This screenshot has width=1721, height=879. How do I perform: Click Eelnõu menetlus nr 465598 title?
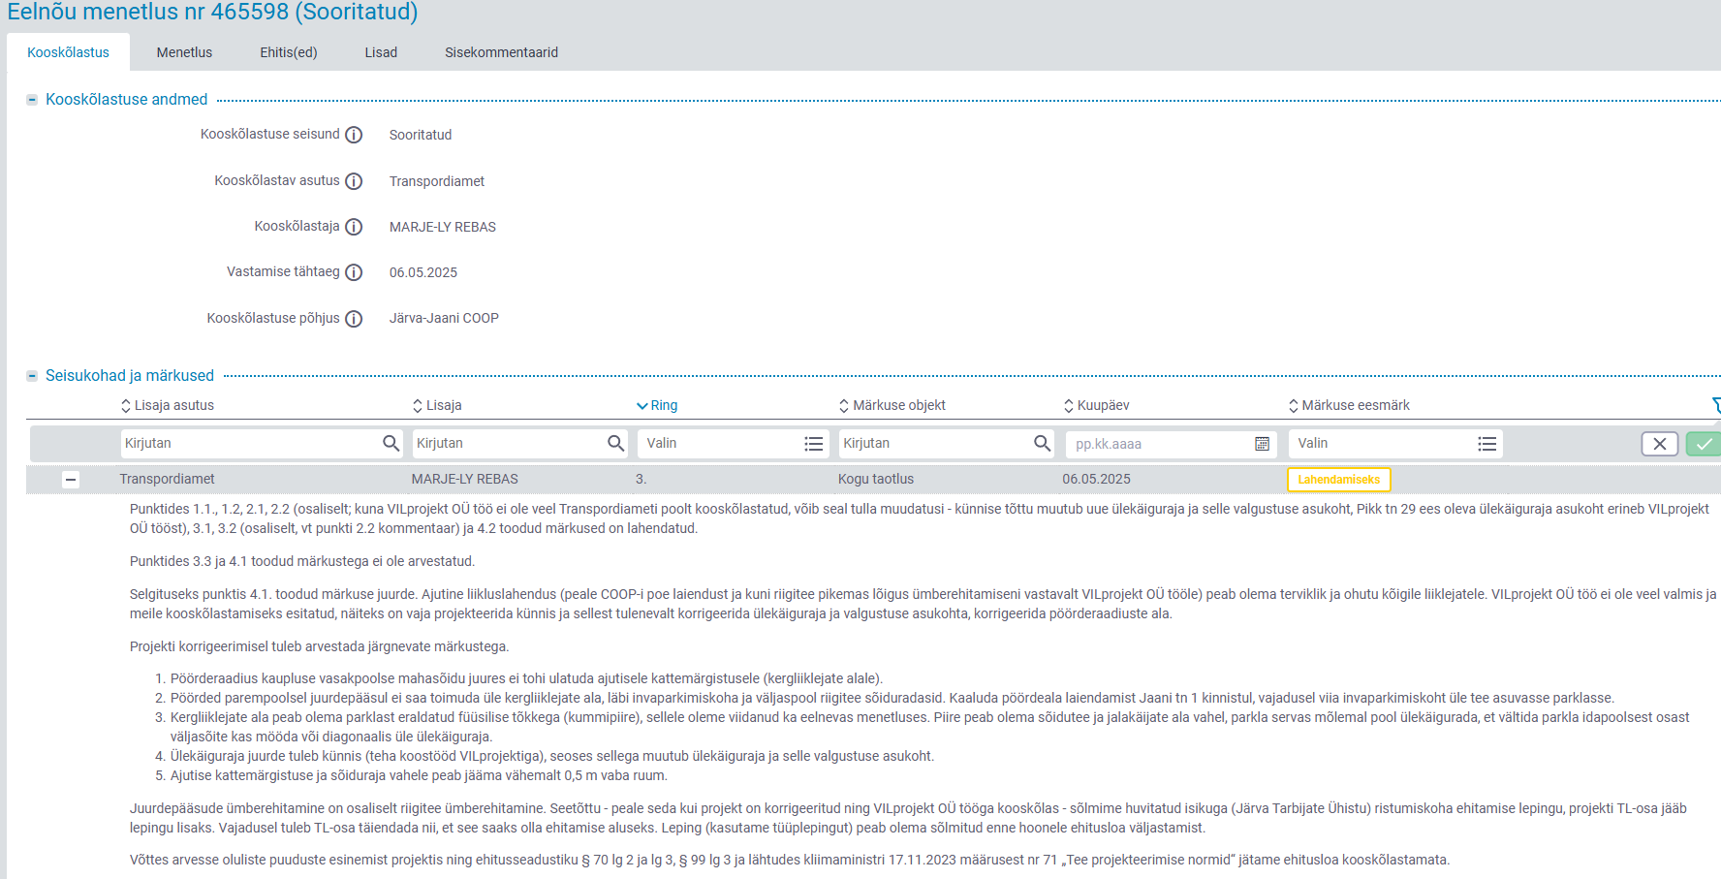212,12
